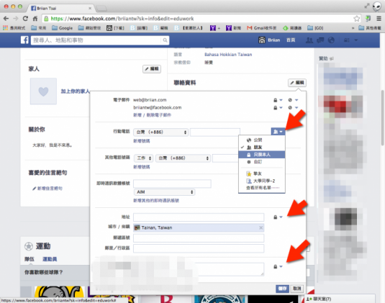Open notifications globe icon in Facebook header
Viewport: 385px width, 303px height.
tap(331, 40)
